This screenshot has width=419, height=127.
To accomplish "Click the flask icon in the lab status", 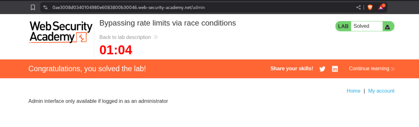I will point(387,26).
